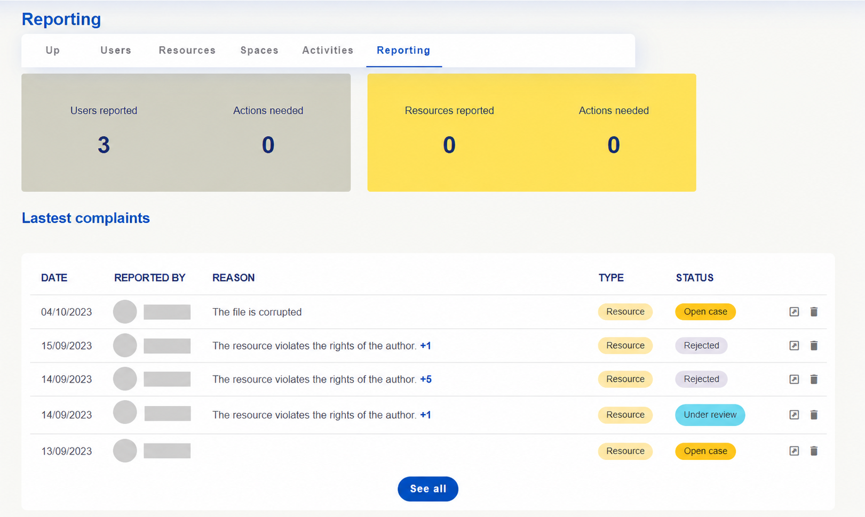
Task: Click the See all button
Action: pyautogui.click(x=428, y=489)
